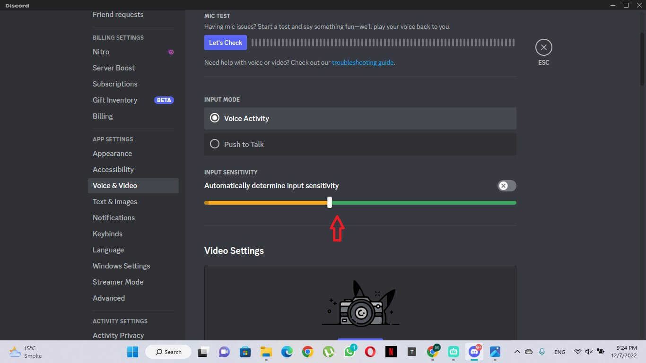Click the green part of sensitivity slider
The height and width of the screenshot is (363, 646).
click(x=424, y=203)
